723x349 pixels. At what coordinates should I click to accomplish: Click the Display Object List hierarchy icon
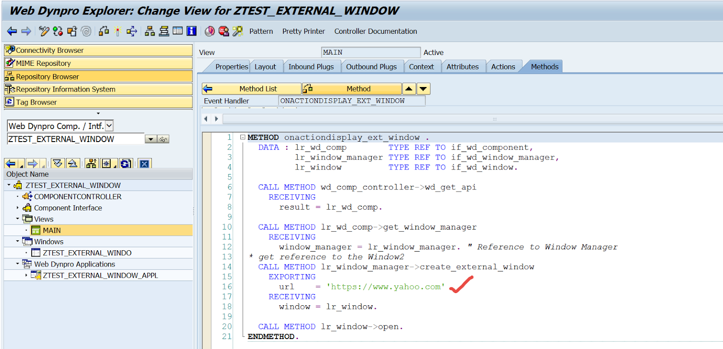click(x=150, y=31)
